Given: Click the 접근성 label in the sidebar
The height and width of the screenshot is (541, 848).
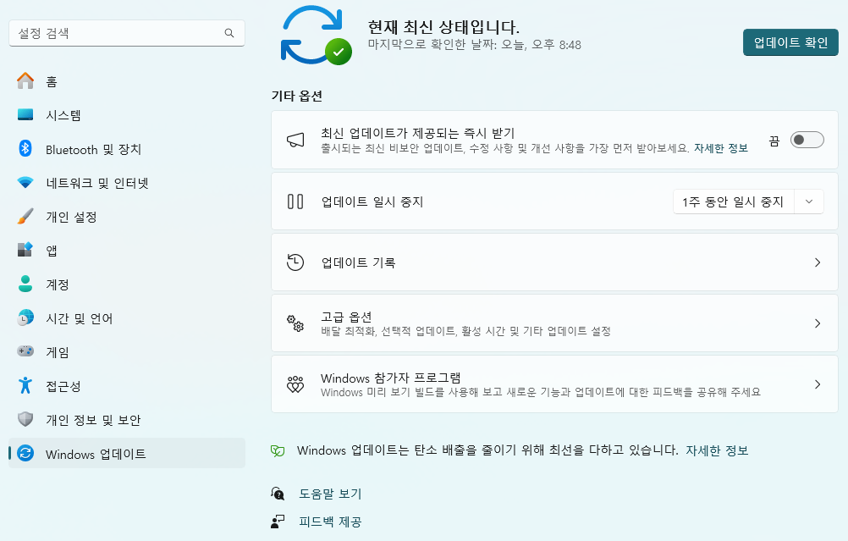Looking at the screenshot, I should click(x=63, y=386).
